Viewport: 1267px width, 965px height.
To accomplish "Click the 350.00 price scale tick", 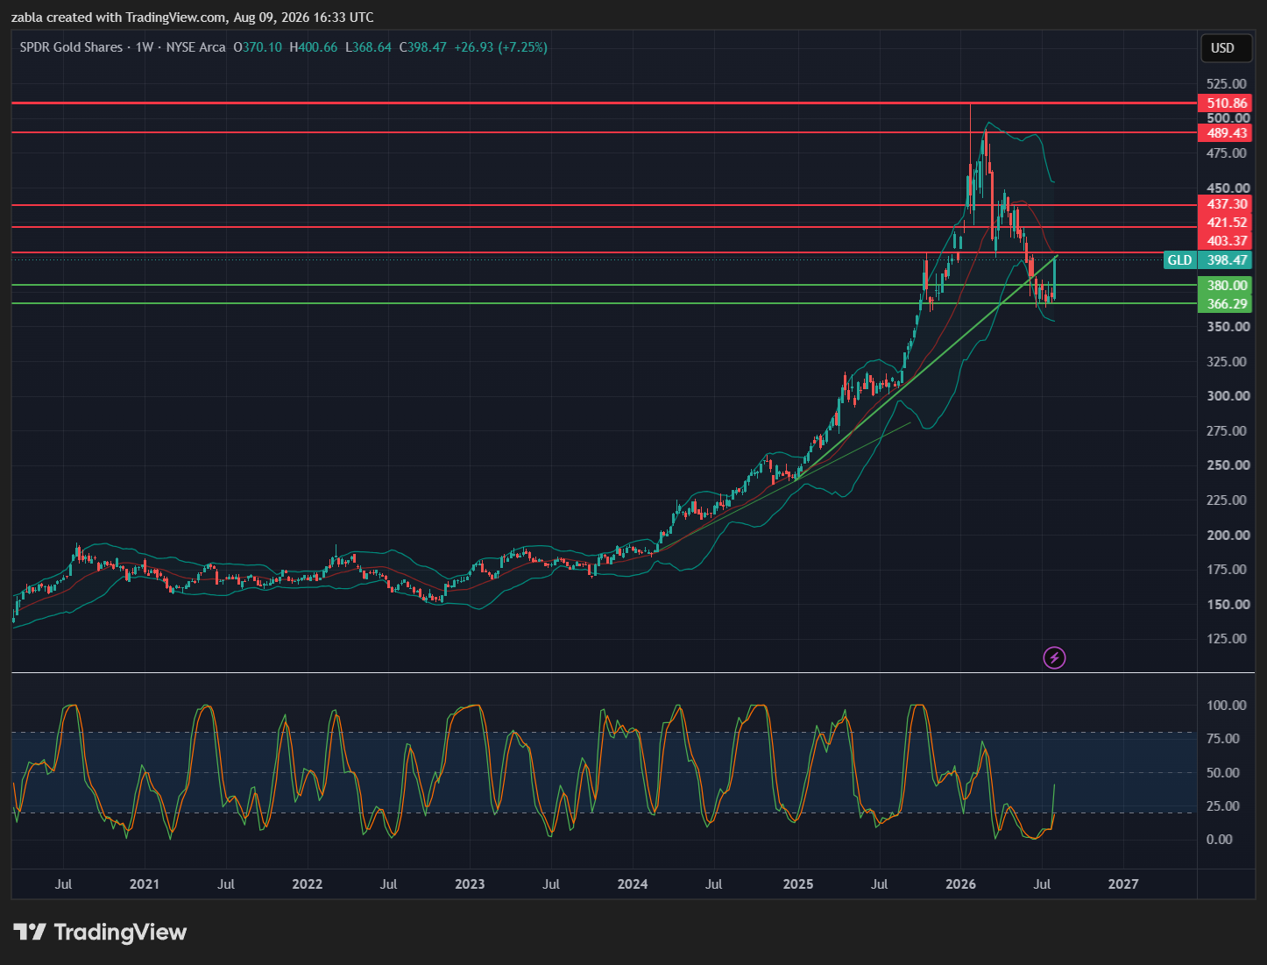I will (1227, 327).
